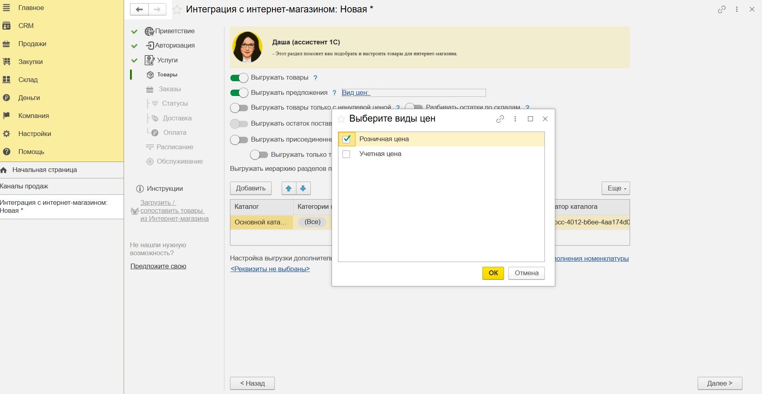The width and height of the screenshot is (762, 394).
Task: Star the Выберите виды цен dialog
Action: [x=341, y=119]
